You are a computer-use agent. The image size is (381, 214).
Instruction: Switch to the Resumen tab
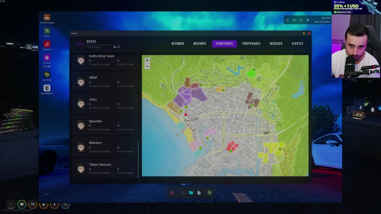pos(178,44)
